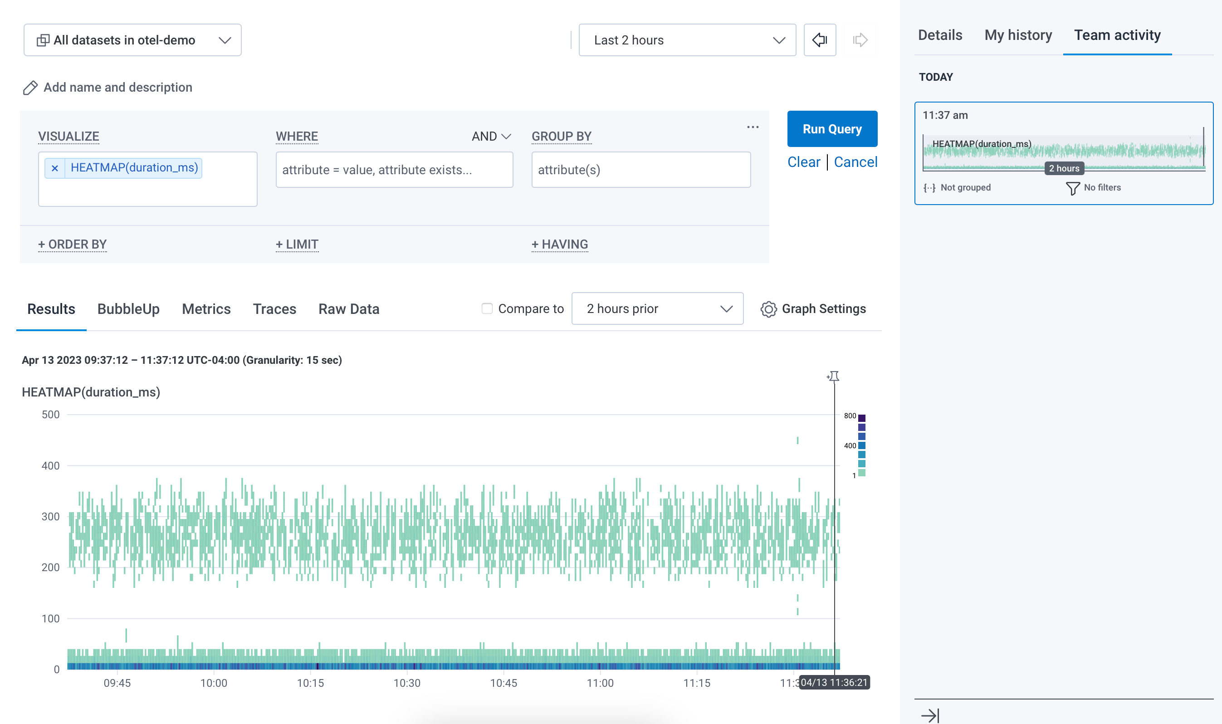Expand the Last 2 hours time dropdown

[687, 40]
